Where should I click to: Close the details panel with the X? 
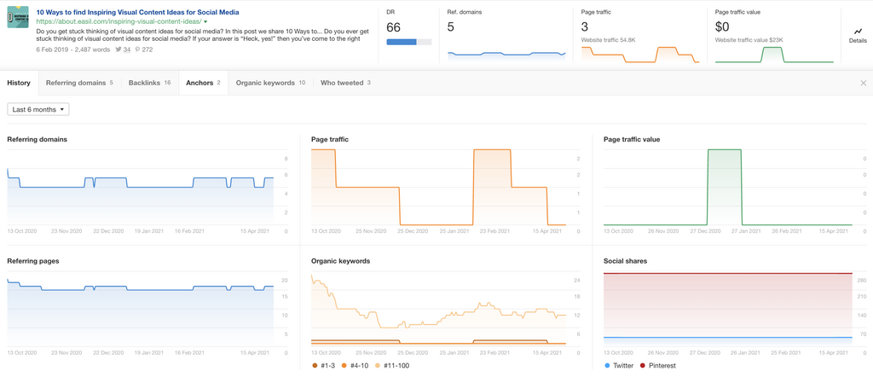(863, 84)
